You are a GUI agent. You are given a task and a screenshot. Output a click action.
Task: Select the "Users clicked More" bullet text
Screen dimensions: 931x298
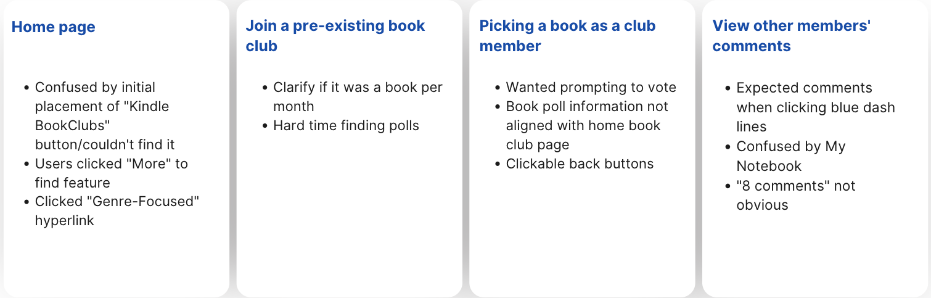point(111,173)
